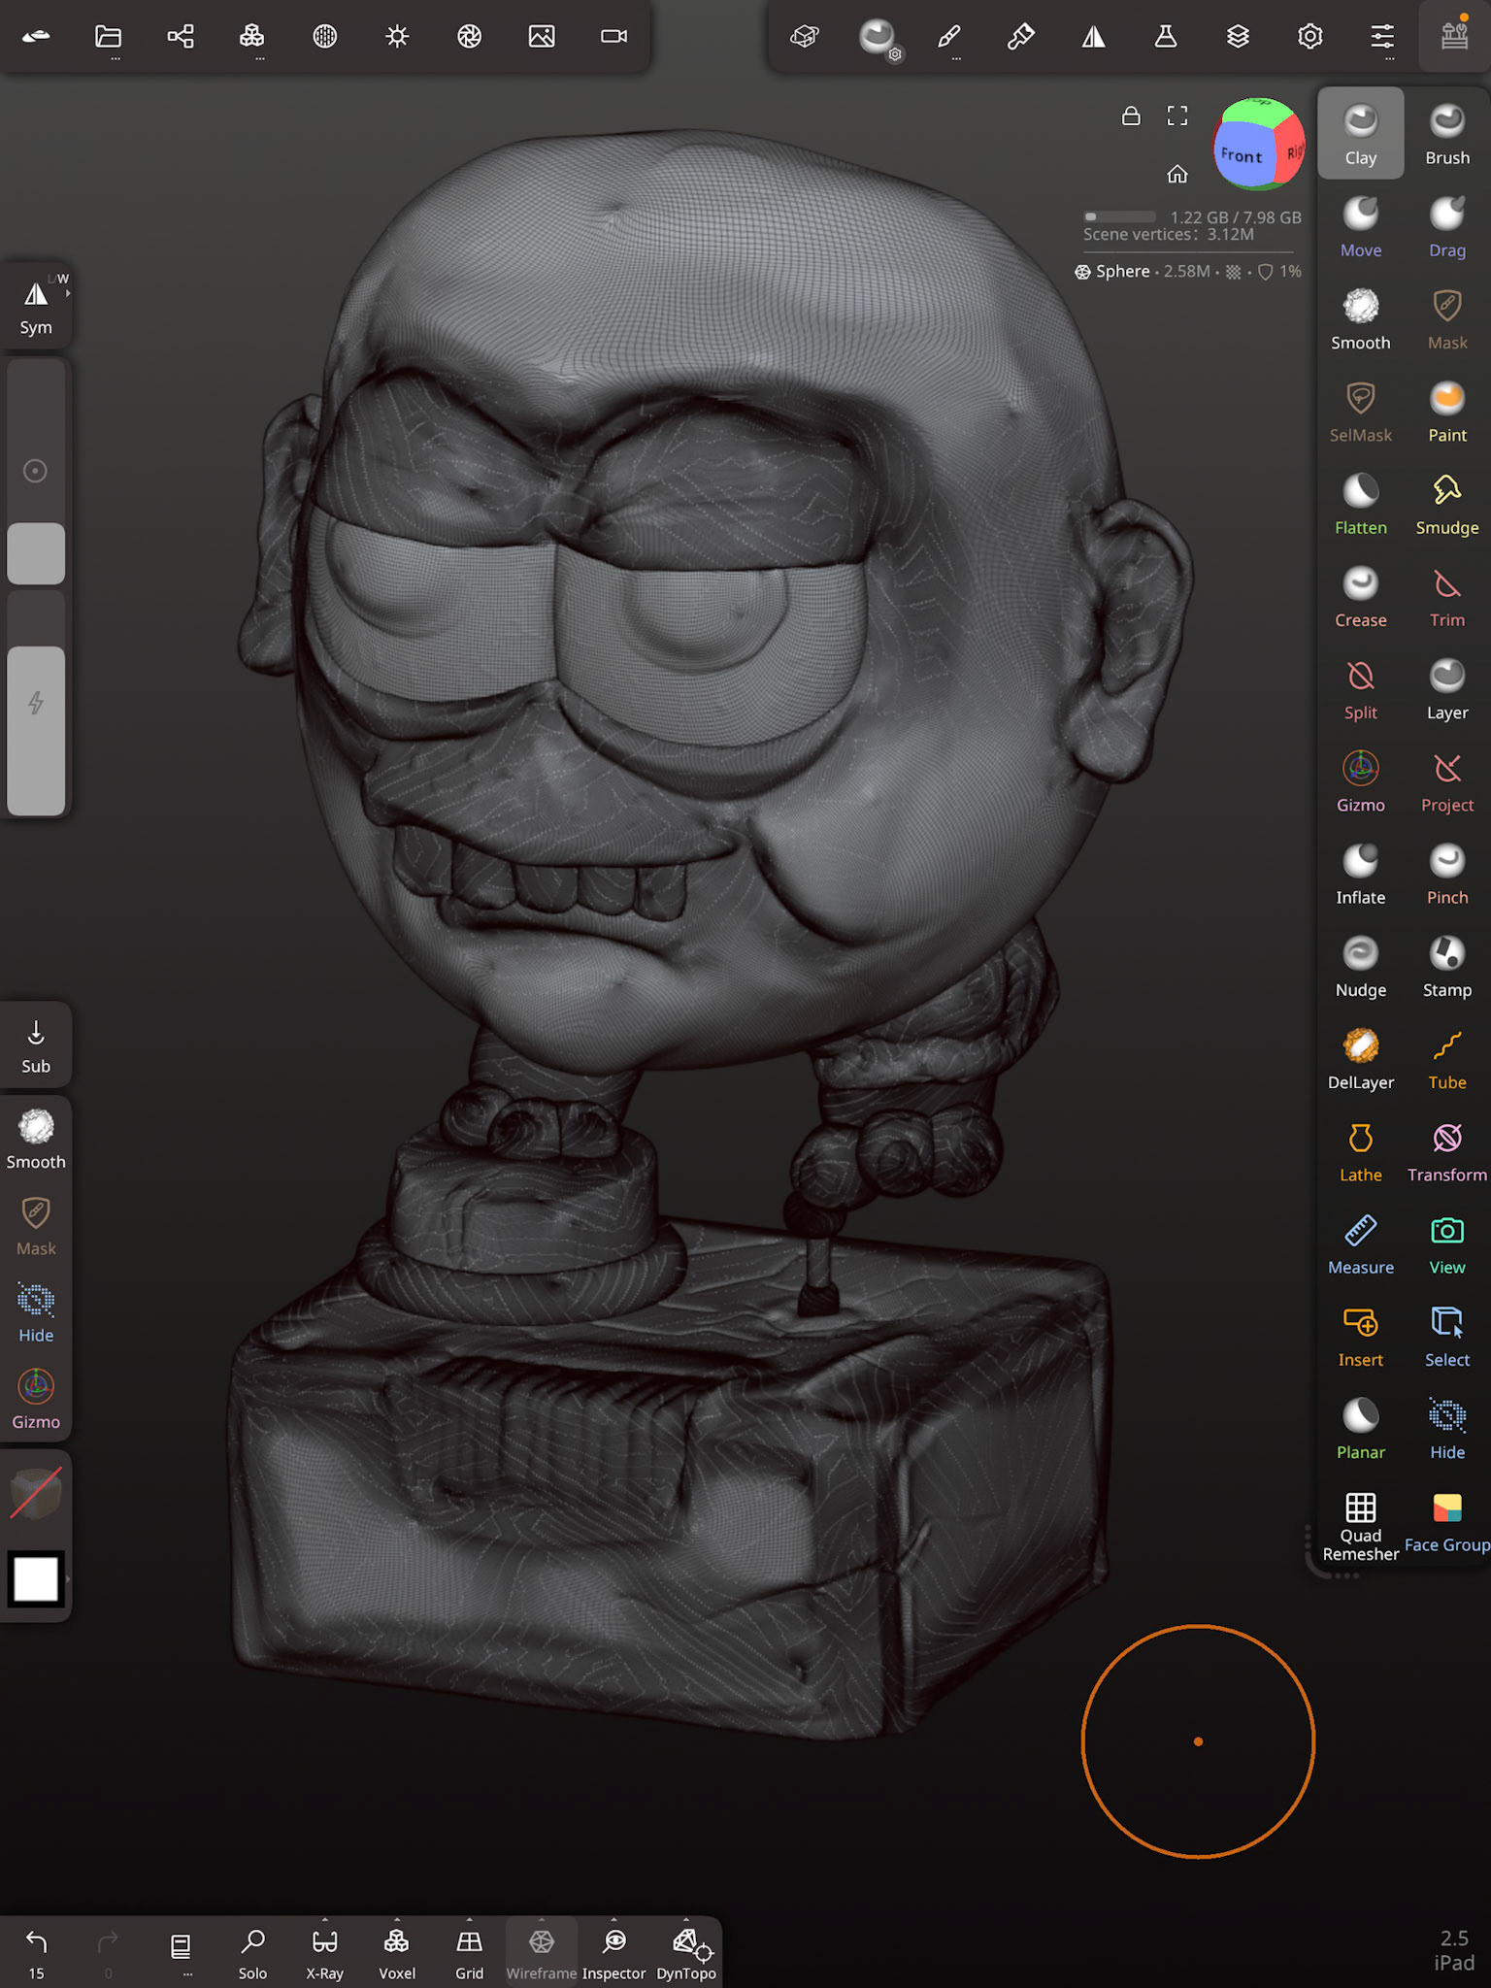Reset view with the home icon

tap(1177, 174)
